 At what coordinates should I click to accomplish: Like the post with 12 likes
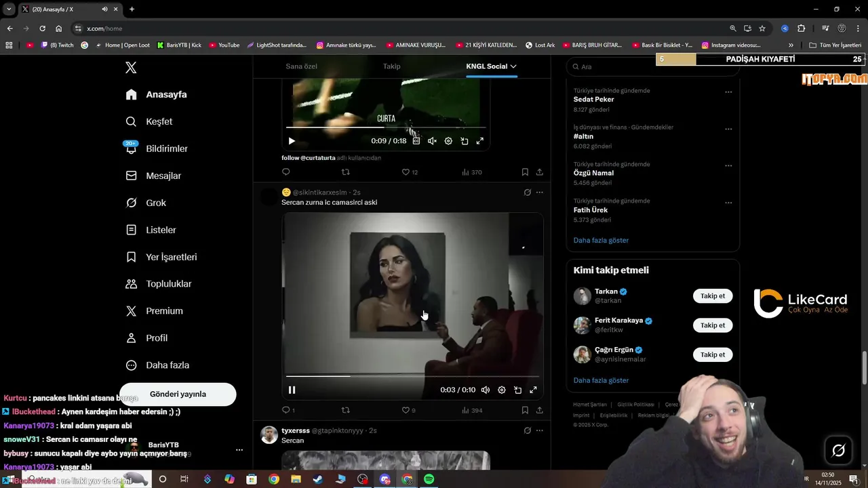410,172
